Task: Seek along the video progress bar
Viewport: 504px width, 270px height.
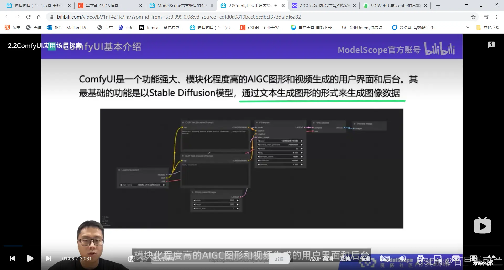Action: [x=252, y=246]
